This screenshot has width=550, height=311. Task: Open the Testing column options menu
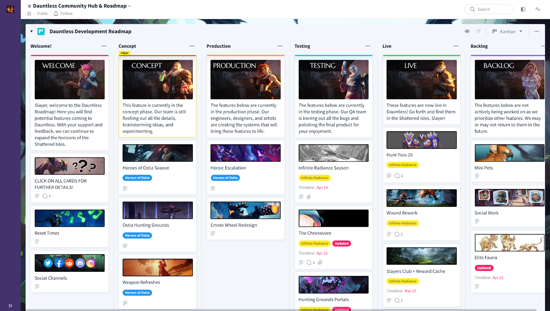(368, 46)
